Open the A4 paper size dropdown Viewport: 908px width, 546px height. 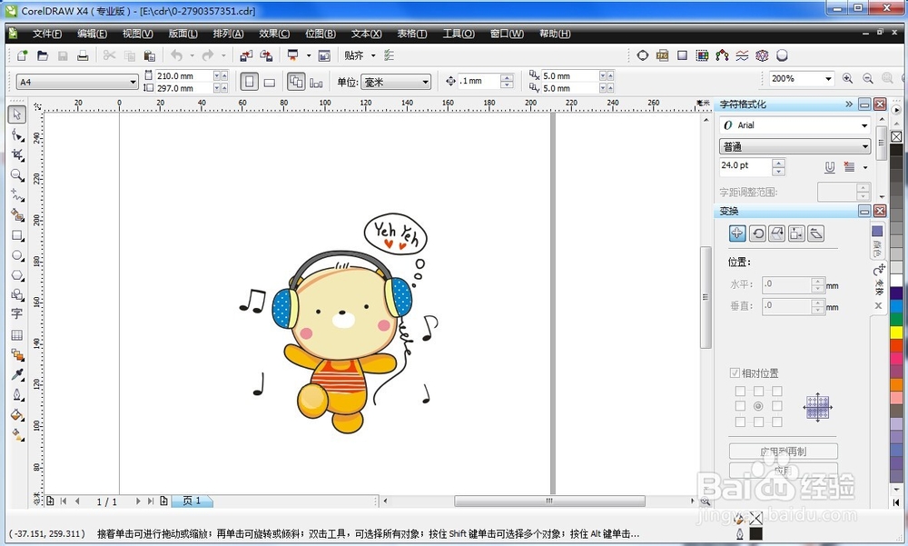(x=133, y=83)
